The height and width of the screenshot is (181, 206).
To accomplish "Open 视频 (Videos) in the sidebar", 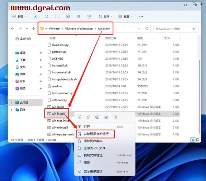I will (21, 88).
